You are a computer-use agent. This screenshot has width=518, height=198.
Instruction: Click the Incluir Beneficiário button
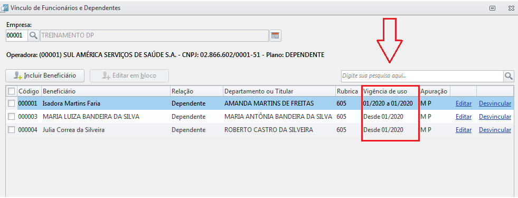45,76
